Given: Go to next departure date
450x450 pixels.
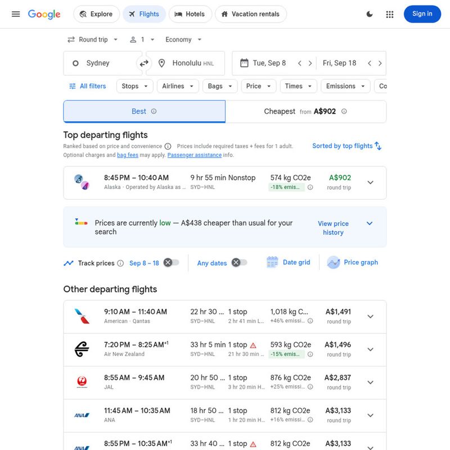Looking at the screenshot, I should (310, 63).
